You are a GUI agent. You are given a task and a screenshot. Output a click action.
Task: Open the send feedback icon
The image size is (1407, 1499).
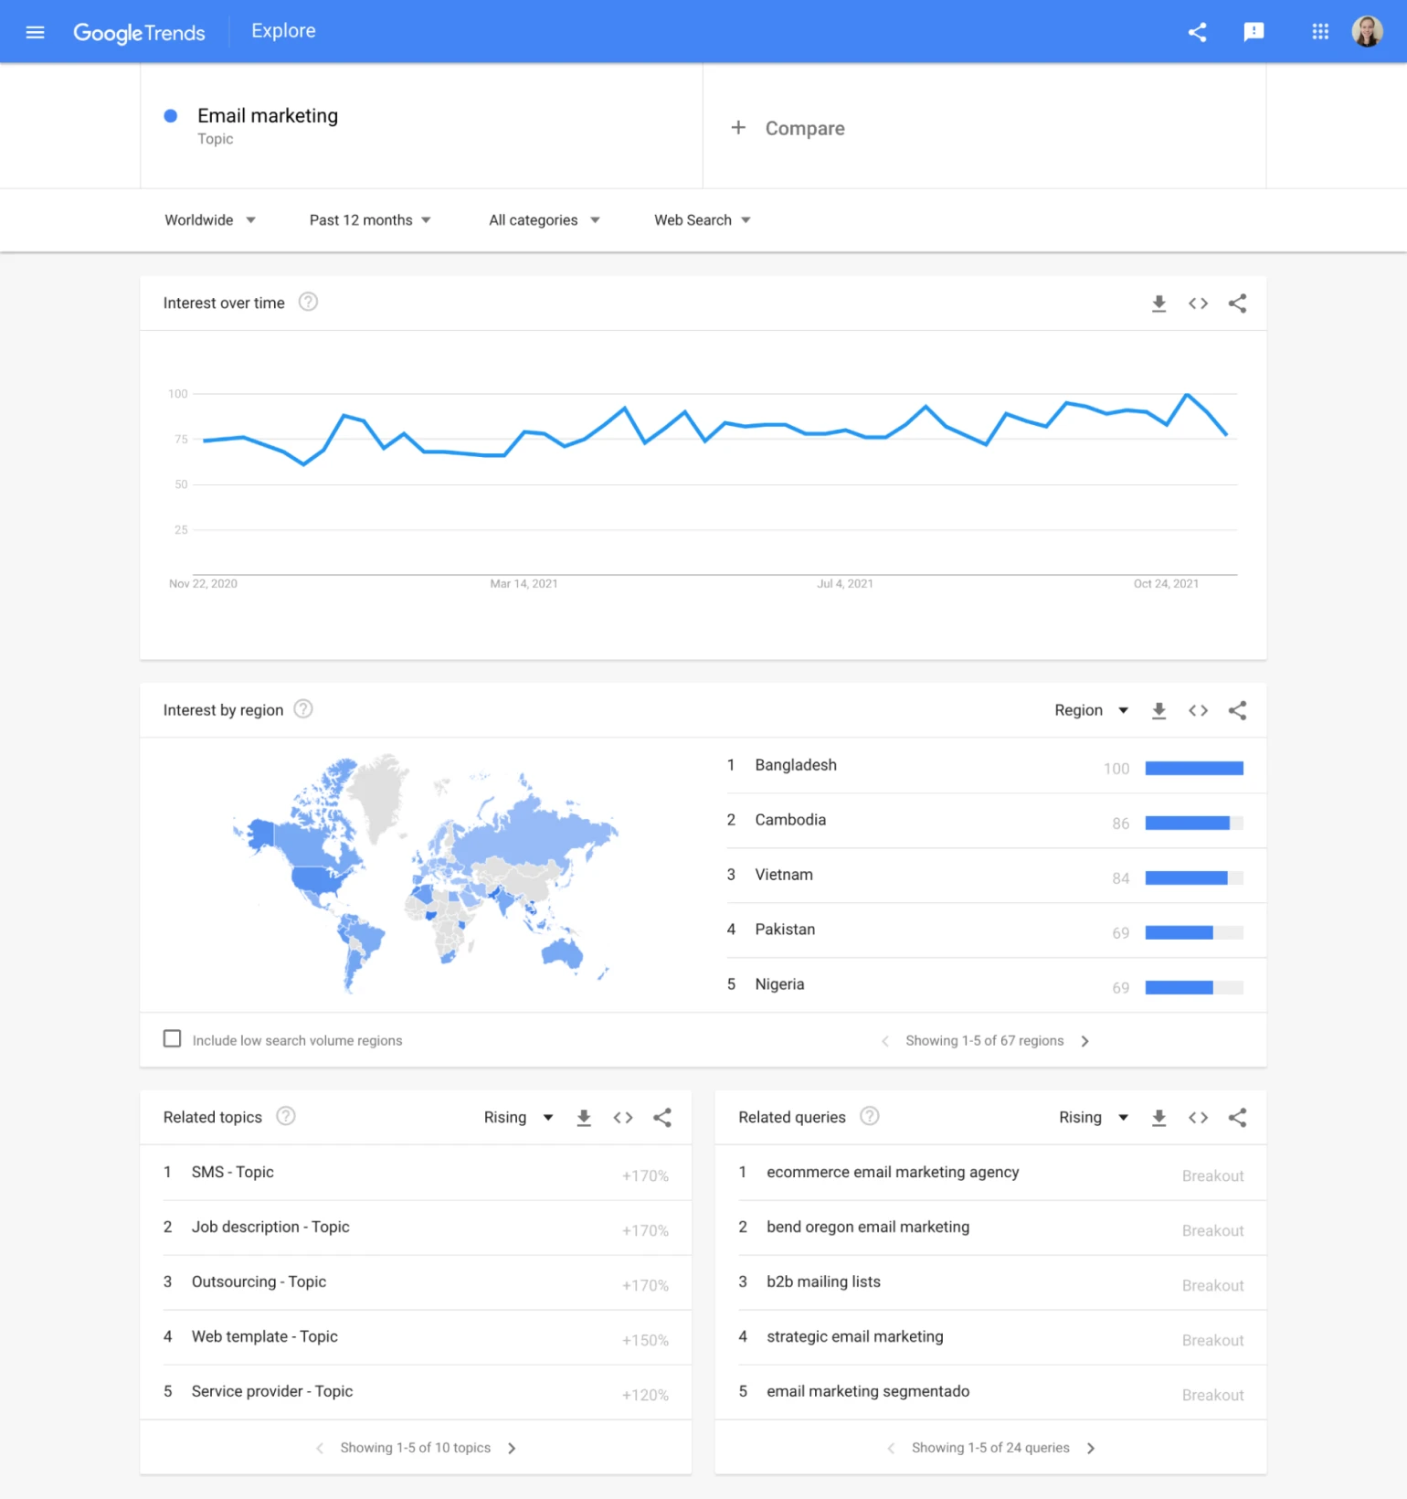1254,32
